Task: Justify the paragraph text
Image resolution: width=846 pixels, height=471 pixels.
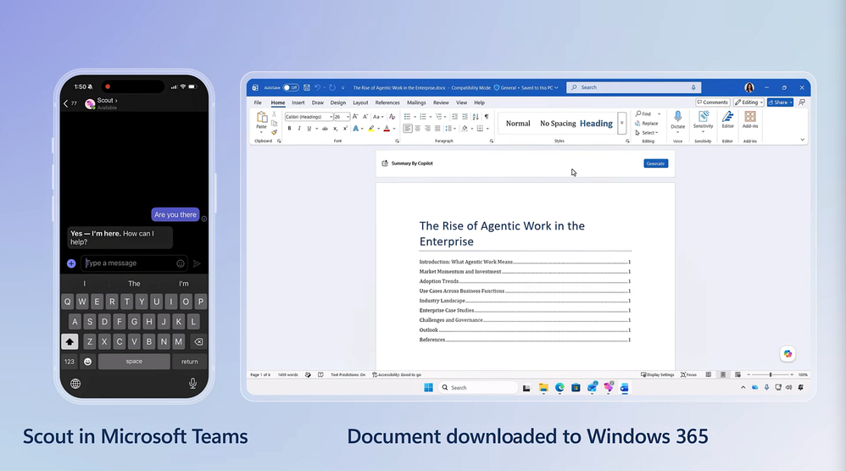Action: click(x=437, y=128)
